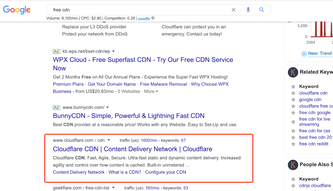Open dropdown next to cloudflare.com › cdn URL

109,140
